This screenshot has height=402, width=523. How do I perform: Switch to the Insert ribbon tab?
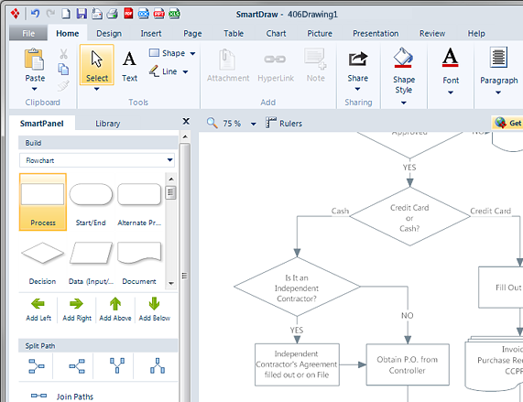click(151, 33)
